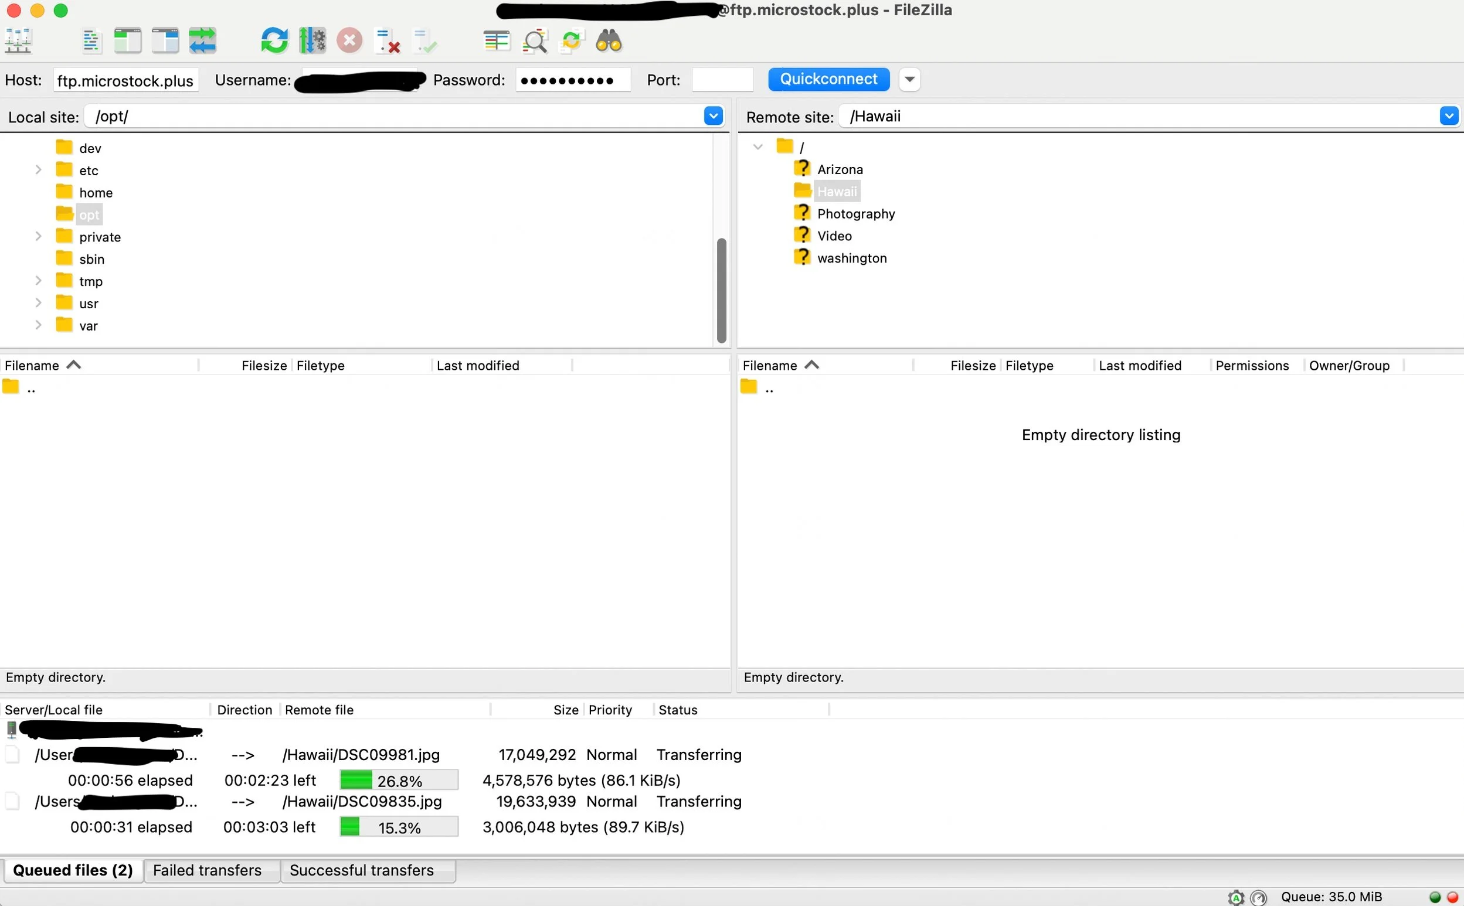Click refresh file lists icon

[274, 41]
